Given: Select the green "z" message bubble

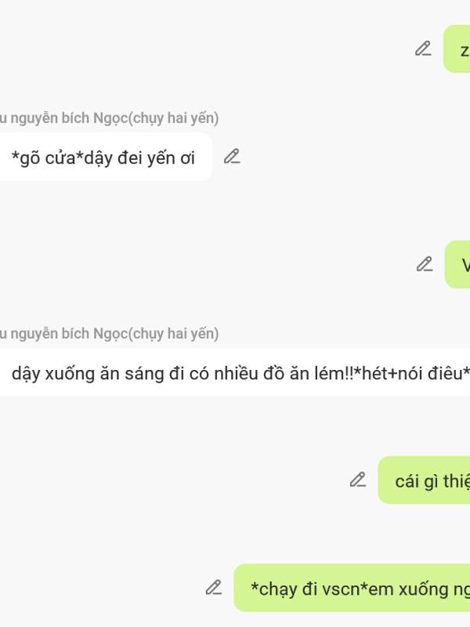Looking at the screenshot, I should (x=459, y=49).
